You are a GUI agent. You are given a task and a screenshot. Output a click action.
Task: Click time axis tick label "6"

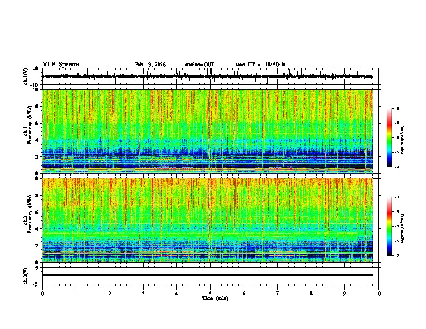[244, 294]
